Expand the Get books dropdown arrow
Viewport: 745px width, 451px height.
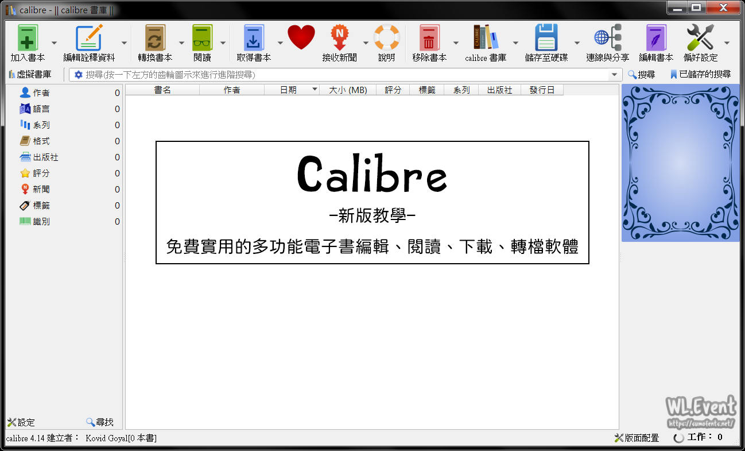(280, 43)
